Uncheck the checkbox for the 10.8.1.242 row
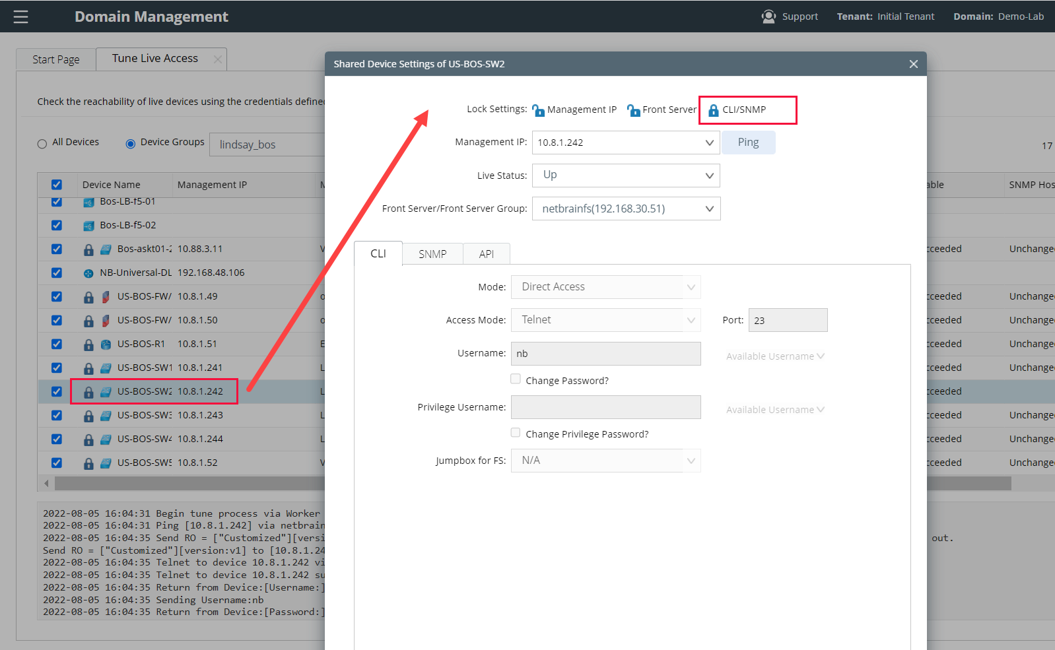Screen dimensions: 1055x650 tap(57, 392)
